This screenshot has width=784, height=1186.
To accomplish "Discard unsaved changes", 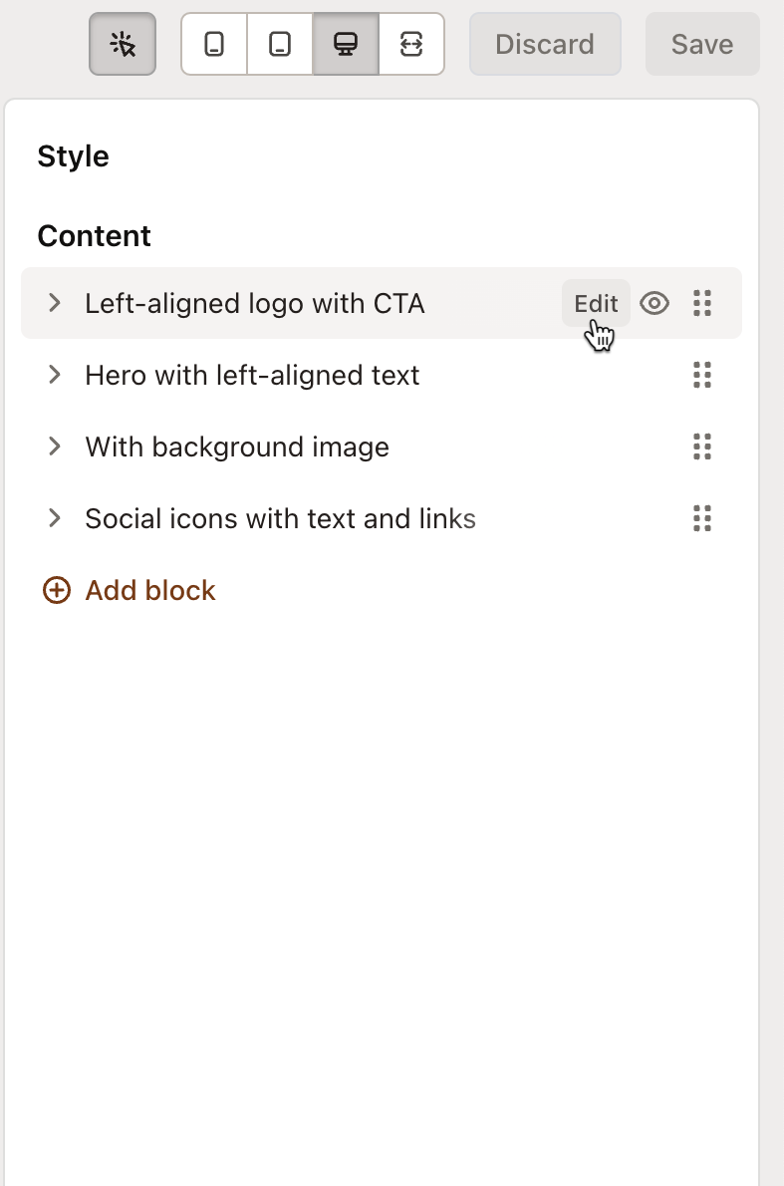I will coord(545,44).
